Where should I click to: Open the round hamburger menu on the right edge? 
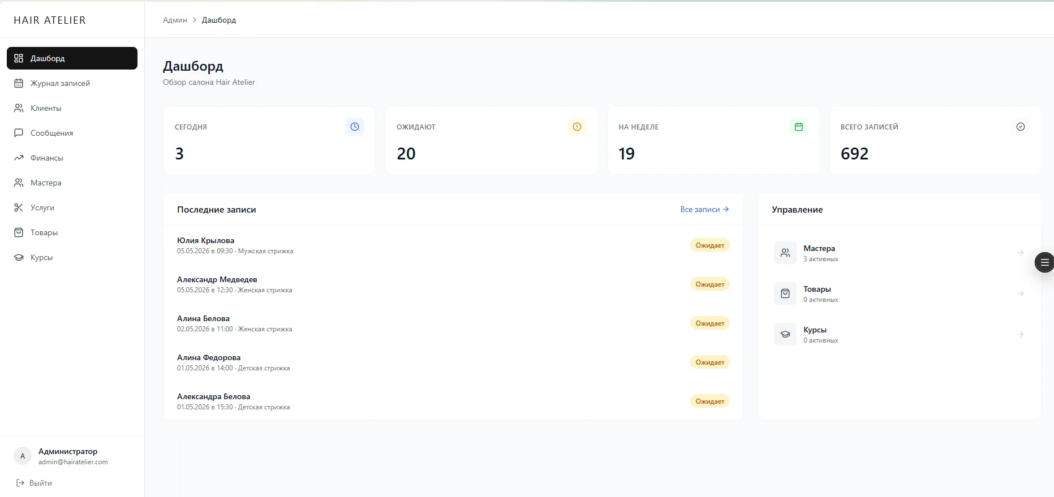point(1044,262)
